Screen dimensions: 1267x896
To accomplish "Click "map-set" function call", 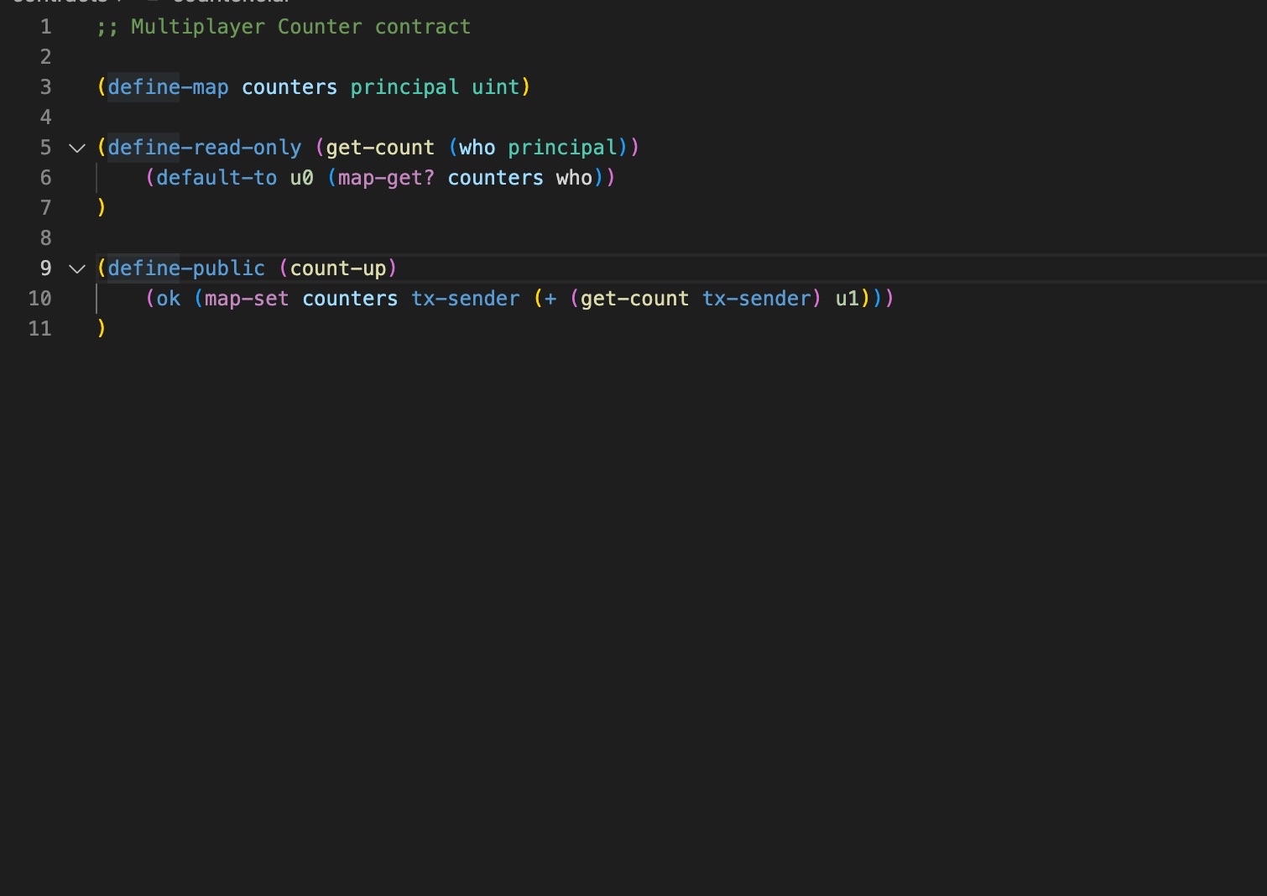I will (247, 299).
